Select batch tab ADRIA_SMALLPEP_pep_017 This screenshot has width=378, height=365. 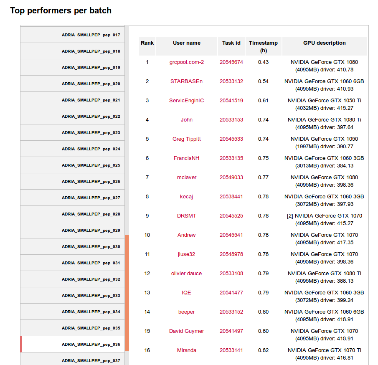click(91, 35)
